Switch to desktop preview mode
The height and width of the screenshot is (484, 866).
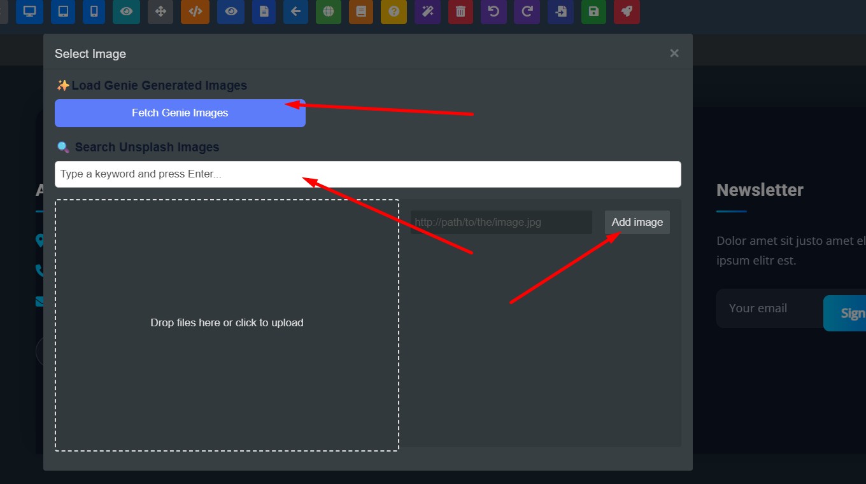point(29,12)
